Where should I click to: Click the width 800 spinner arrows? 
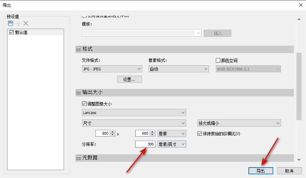click(113, 133)
